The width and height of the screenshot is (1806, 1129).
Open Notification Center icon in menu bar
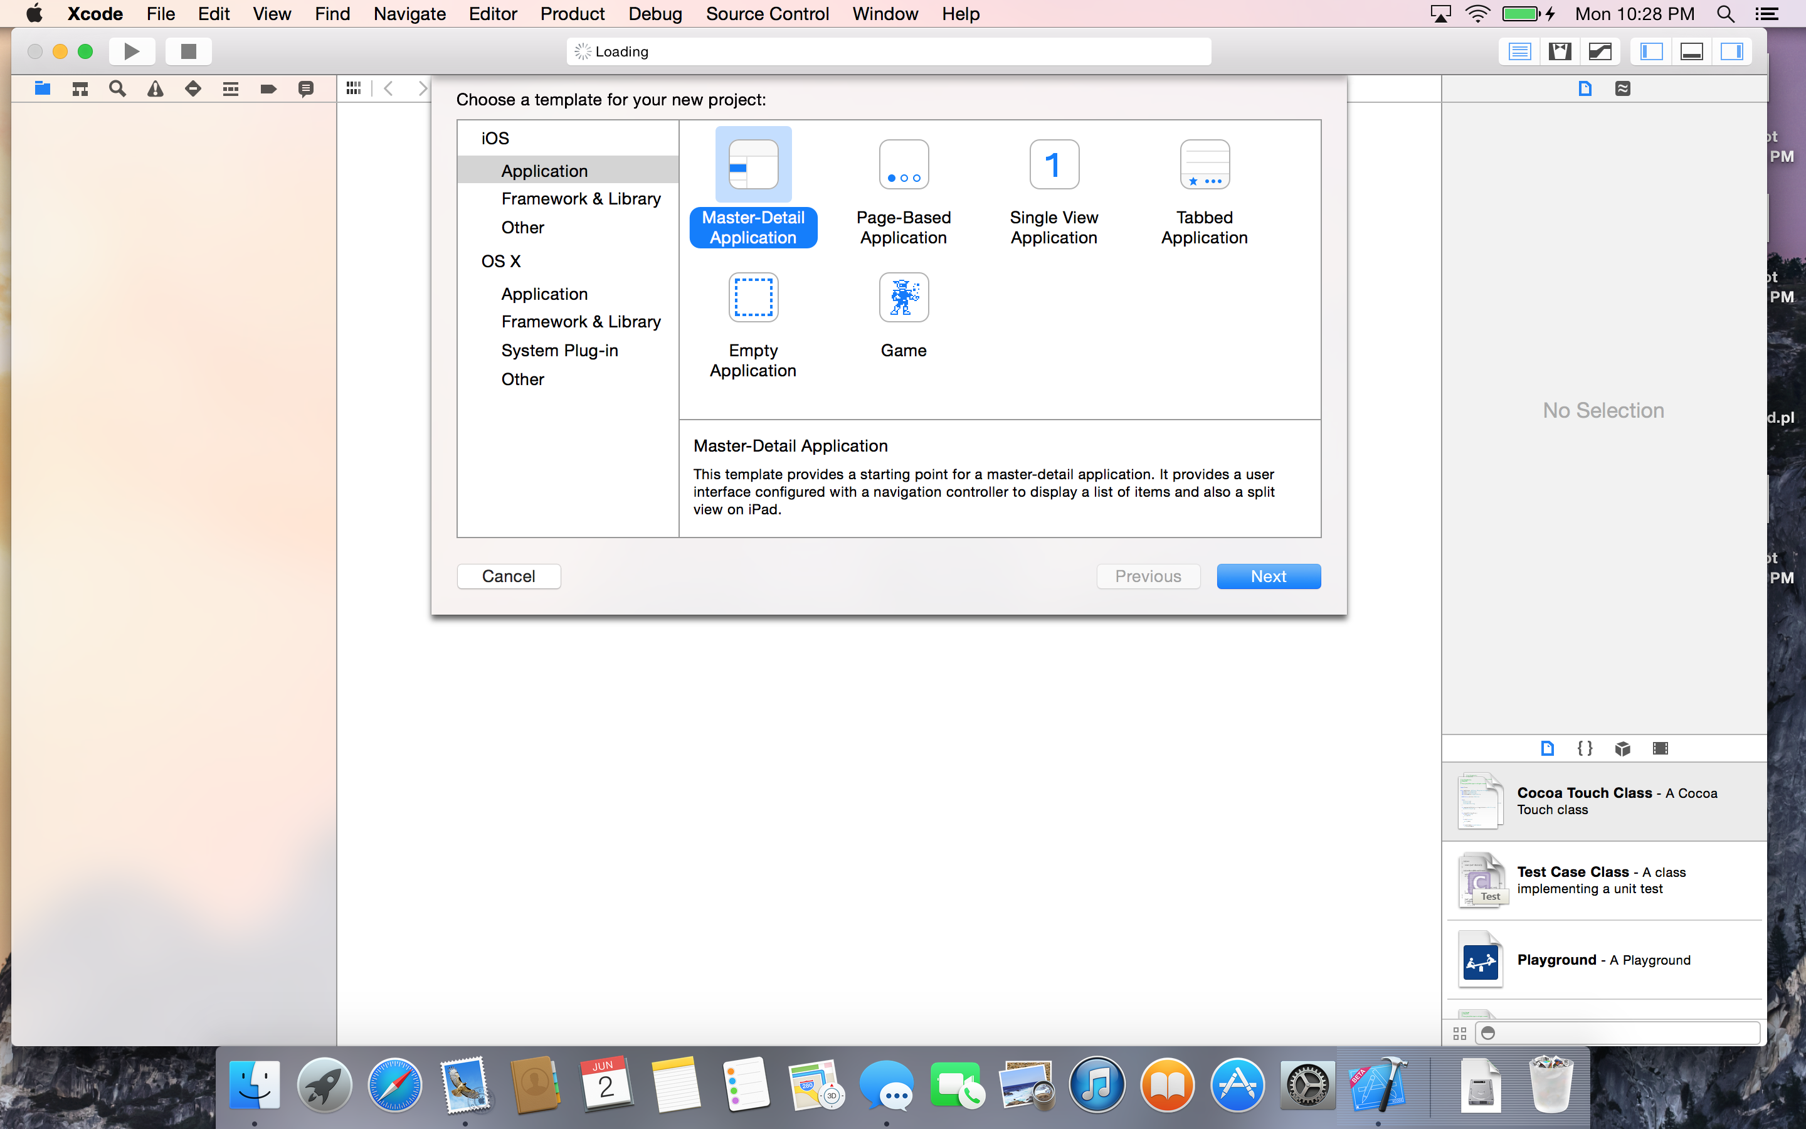(x=1766, y=13)
